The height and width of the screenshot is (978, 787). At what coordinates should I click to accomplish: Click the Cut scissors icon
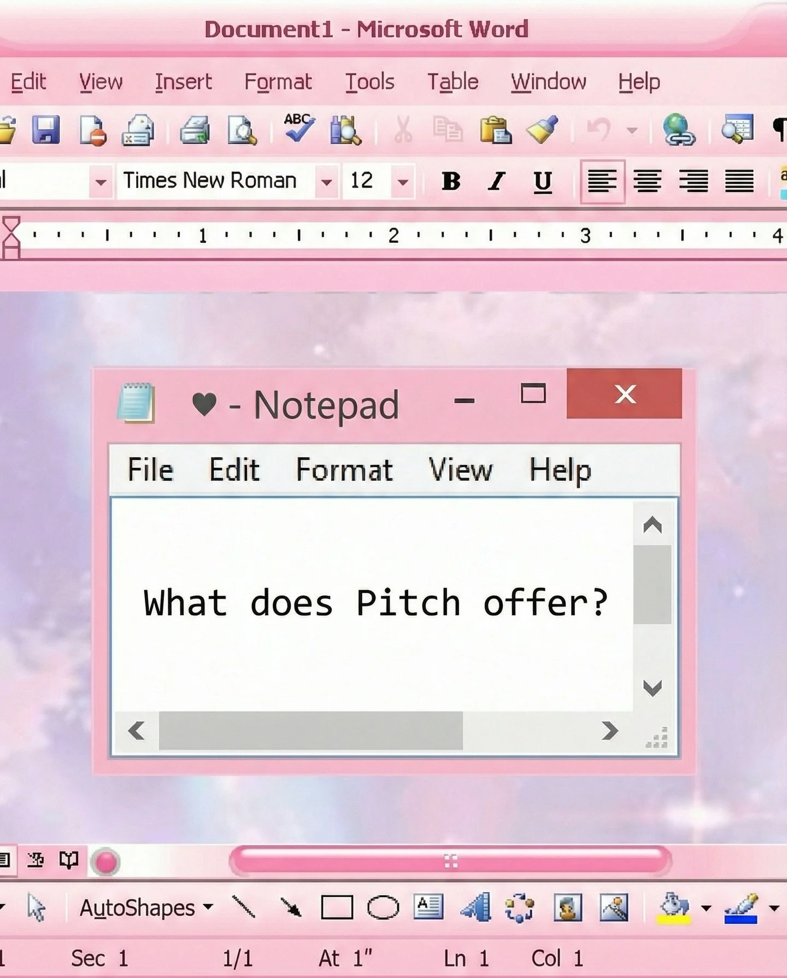point(403,130)
